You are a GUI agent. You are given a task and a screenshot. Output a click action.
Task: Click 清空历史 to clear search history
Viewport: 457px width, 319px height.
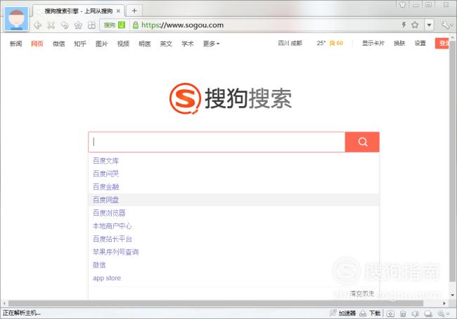tap(361, 294)
